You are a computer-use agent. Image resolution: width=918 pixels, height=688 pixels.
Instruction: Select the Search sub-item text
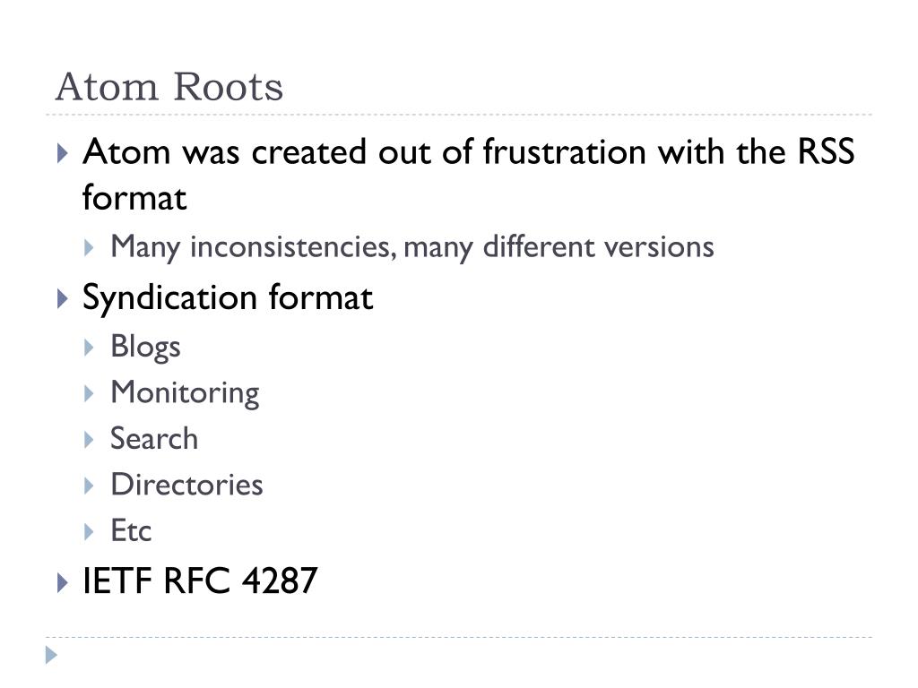(x=154, y=439)
